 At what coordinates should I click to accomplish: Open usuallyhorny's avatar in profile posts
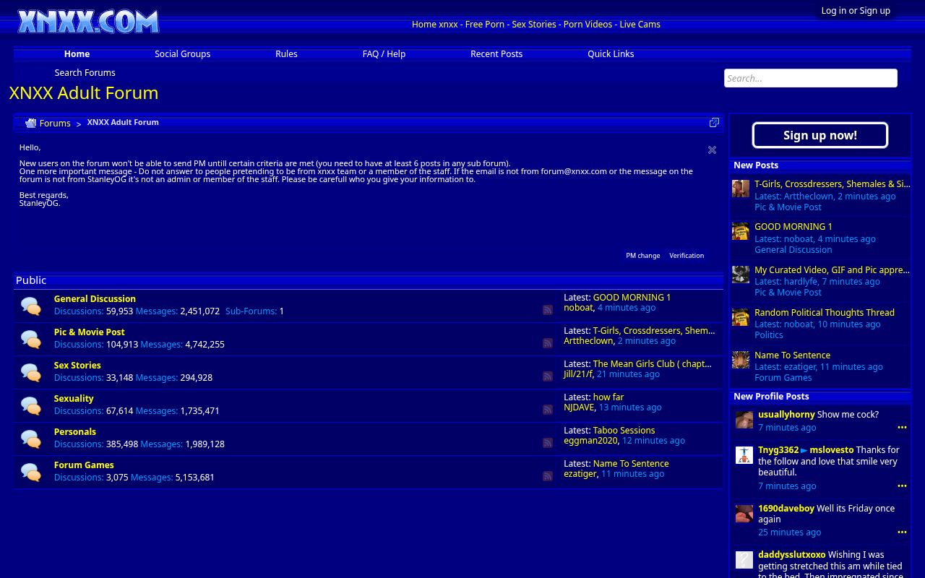pos(744,420)
